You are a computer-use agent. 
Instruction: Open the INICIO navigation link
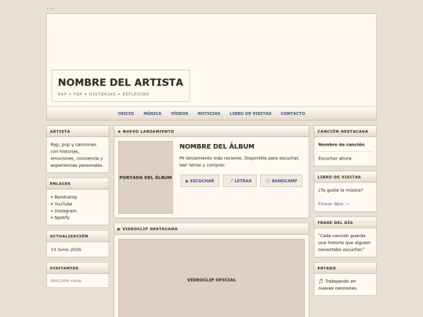[125, 113]
